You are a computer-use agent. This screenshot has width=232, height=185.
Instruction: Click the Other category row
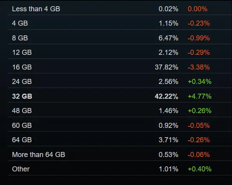click(x=120, y=169)
